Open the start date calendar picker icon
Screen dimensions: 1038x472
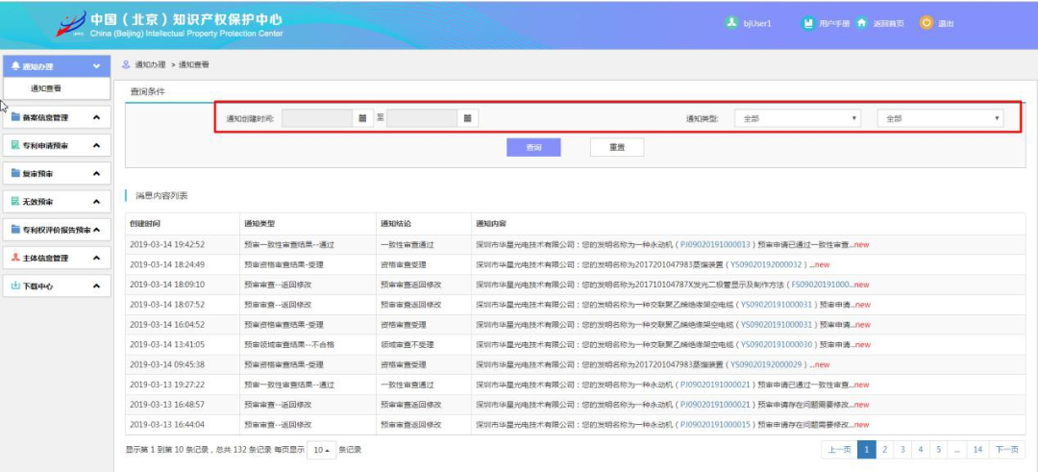(362, 118)
